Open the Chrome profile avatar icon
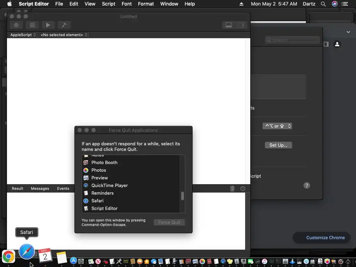Screen dimensions: 356x267 click(x=337, y=44)
